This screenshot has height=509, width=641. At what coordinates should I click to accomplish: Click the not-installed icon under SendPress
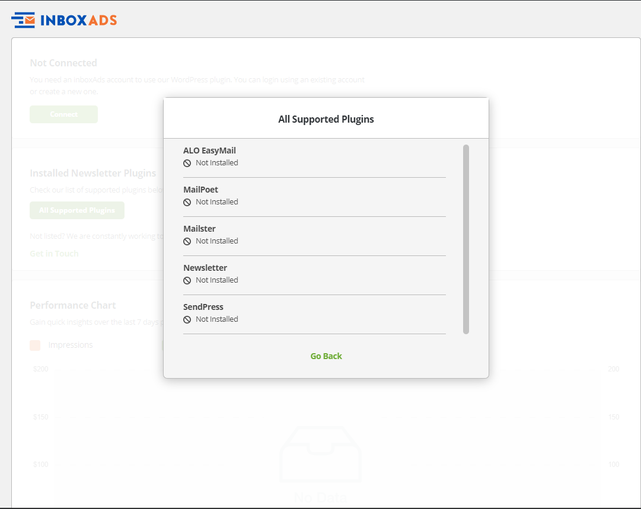[x=187, y=319]
